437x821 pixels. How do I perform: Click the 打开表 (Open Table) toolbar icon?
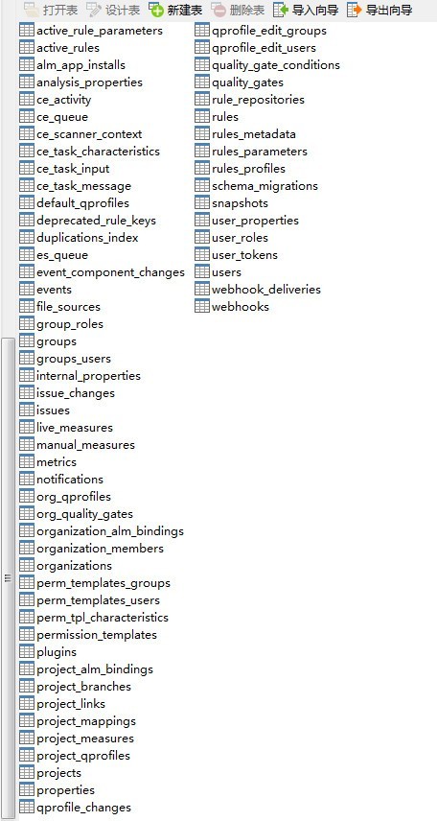coord(31,10)
